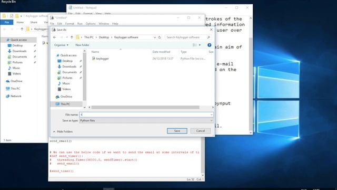Select This PC in Save As sidebar
This screenshot has width=337, height=190.
[65, 104]
